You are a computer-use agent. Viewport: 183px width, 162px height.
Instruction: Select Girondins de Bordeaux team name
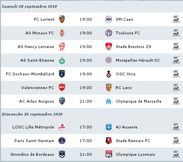32,155
